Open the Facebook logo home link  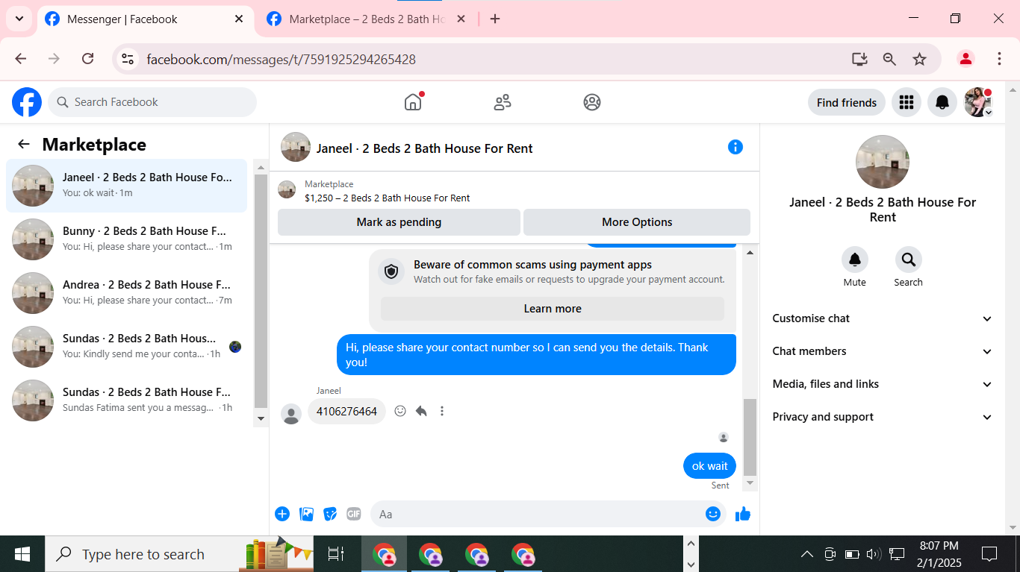click(27, 102)
